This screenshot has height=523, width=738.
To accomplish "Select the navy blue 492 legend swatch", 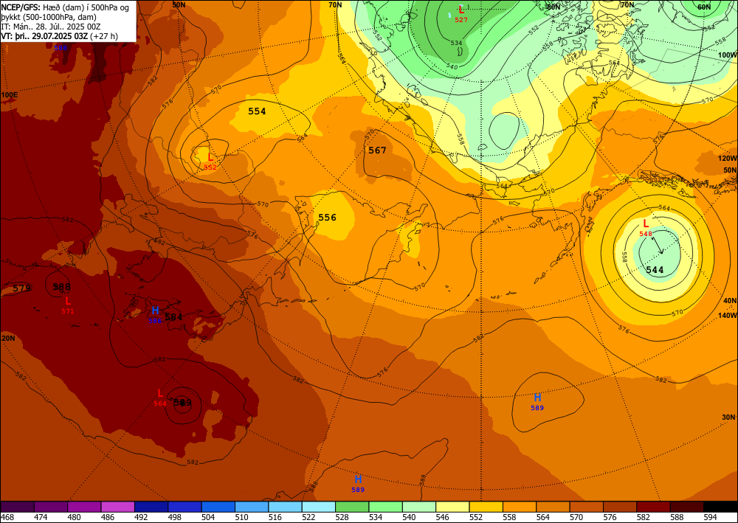I will click(x=151, y=507).
